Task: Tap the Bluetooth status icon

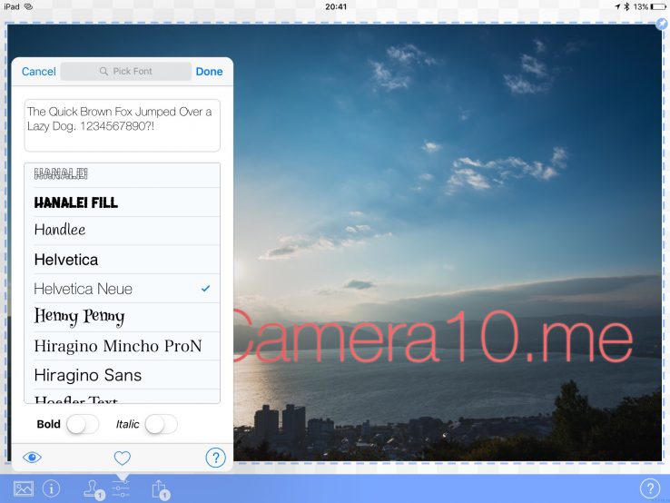Action: click(x=626, y=7)
